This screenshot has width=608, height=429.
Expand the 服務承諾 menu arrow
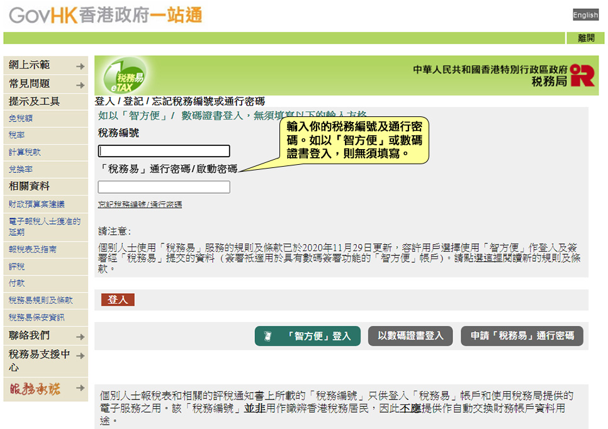[81, 387]
